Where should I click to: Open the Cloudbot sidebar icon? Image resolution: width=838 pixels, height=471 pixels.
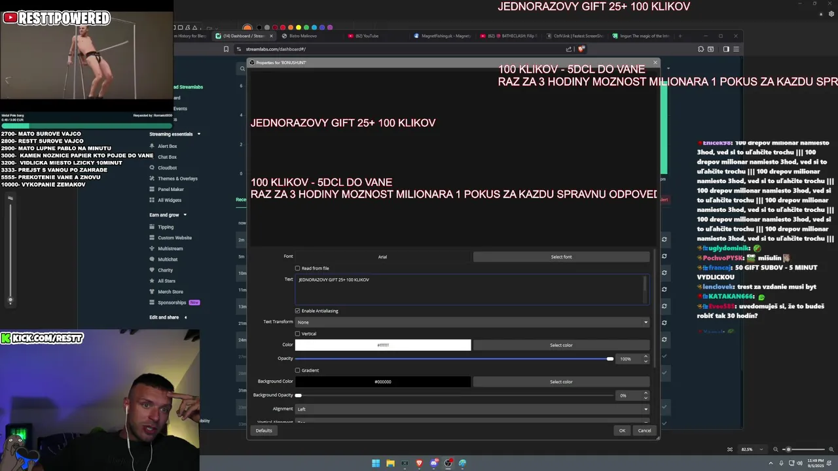[152, 167]
